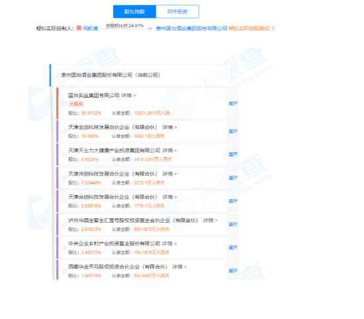Image resolution: width=364 pixels, height=319 pixels.
Task: Select shareholder name 天津金创科技发展合伙企业
Action: (x=113, y=127)
